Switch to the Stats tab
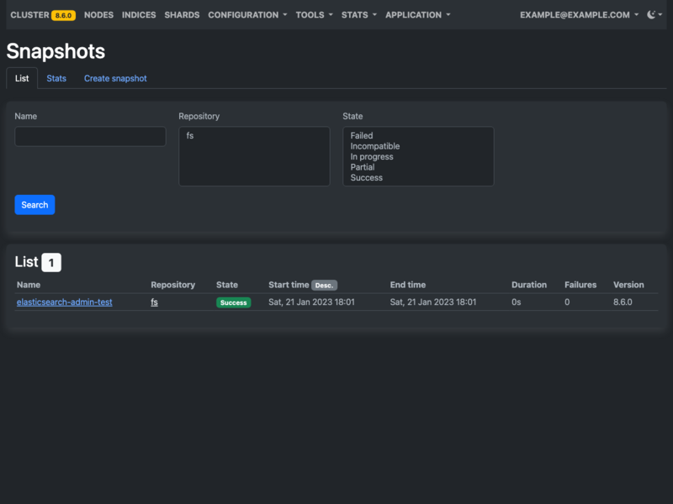 (56, 78)
